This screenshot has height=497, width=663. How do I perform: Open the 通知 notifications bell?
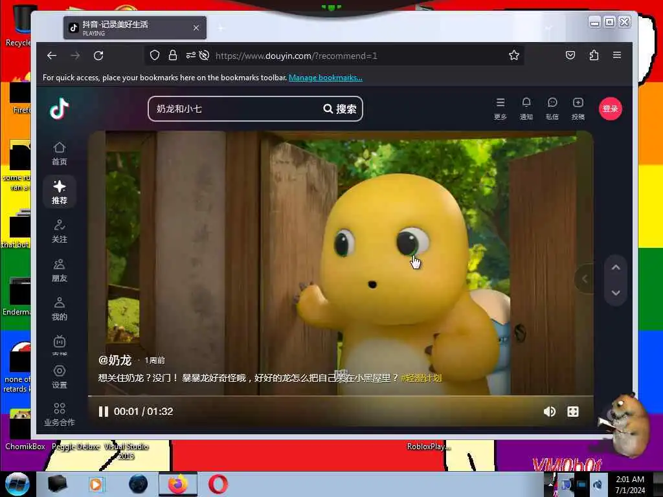(526, 109)
